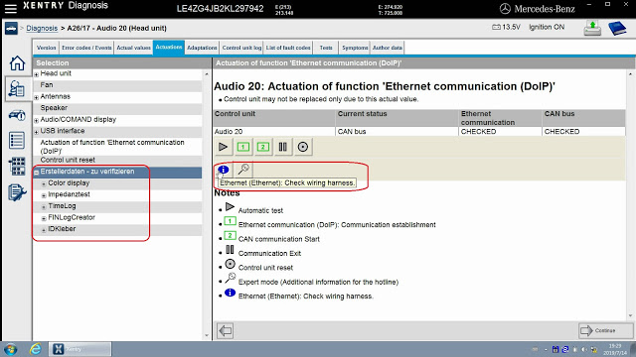This screenshot has height=357, width=636.
Task: Click the 13.5V battery voltage indicator
Action: click(506, 27)
